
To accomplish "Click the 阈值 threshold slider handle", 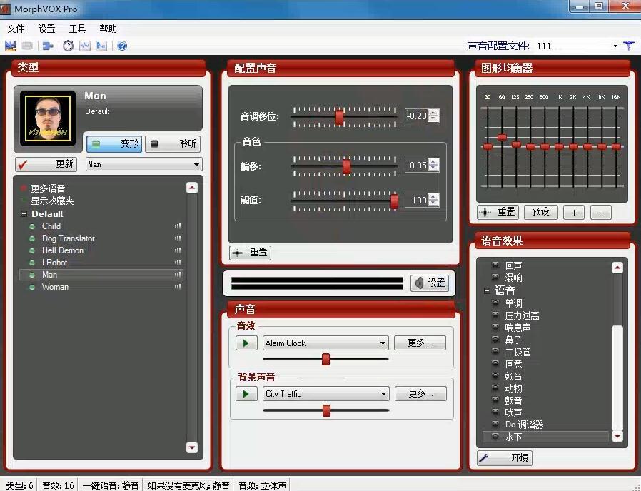I will (394, 201).
